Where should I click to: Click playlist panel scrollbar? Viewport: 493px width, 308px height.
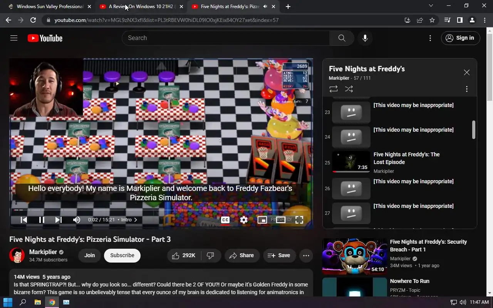click(474, 130)
